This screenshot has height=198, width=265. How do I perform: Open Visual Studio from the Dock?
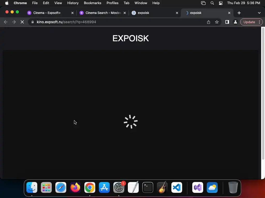pos(198,187)
